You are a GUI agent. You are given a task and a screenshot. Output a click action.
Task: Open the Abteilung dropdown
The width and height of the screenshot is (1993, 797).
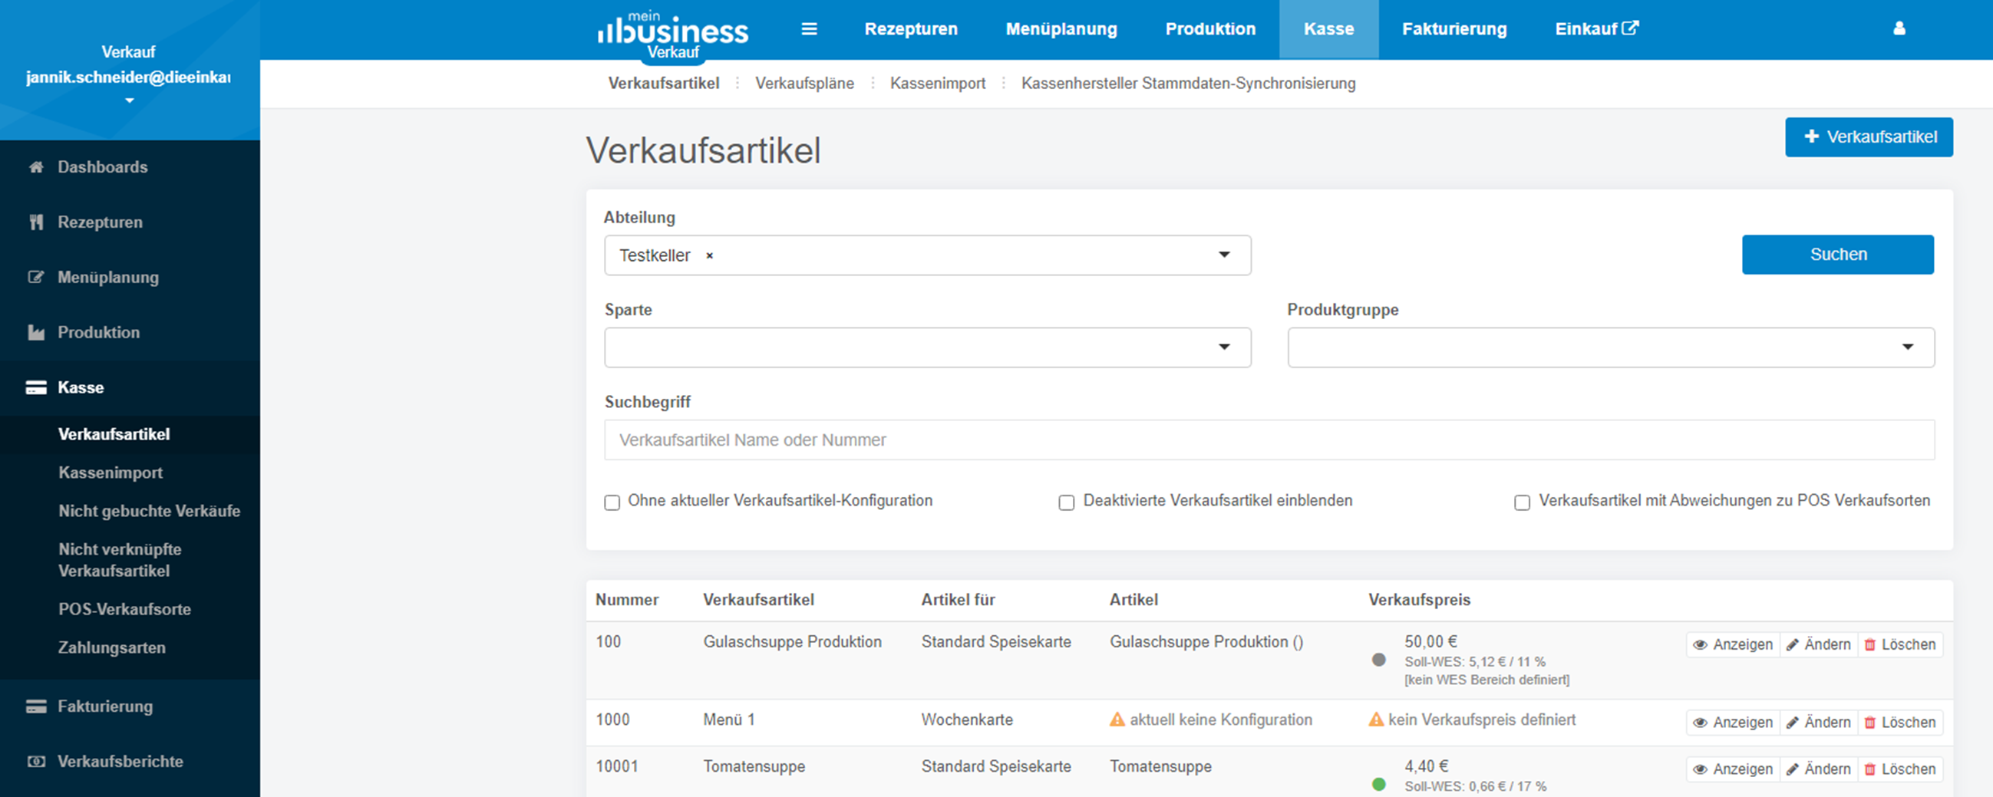pos(928,255)
